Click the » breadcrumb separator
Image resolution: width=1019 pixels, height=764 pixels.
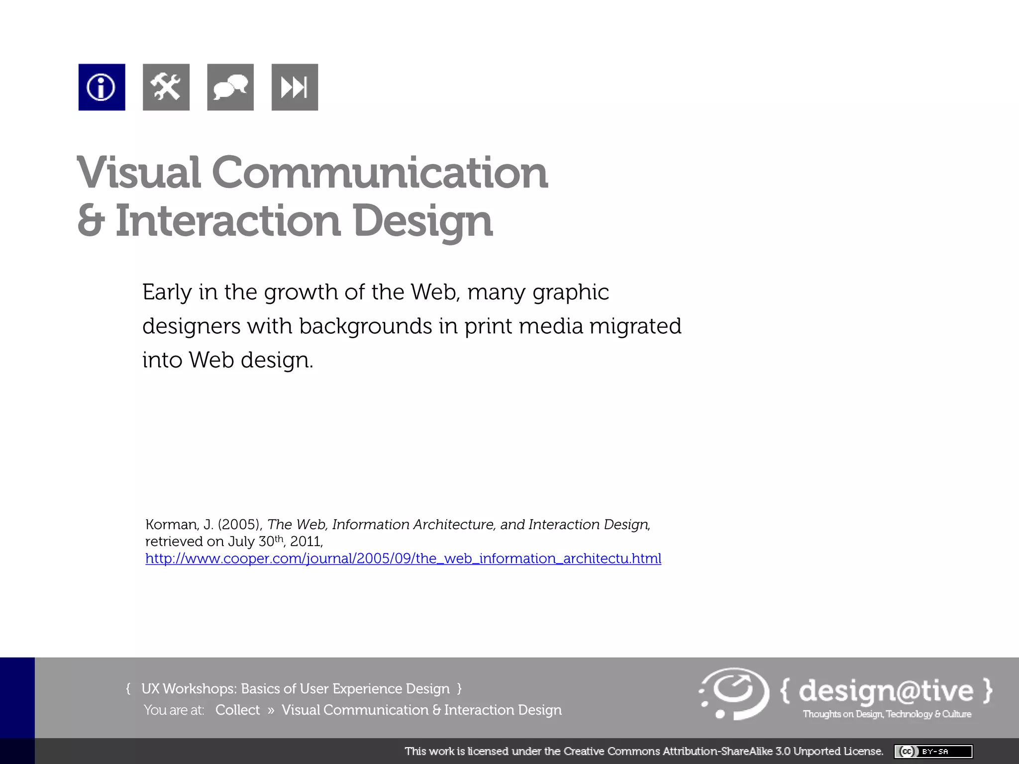271,710
